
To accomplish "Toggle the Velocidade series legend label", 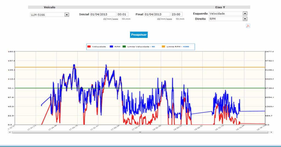I will click(x=99, y=47).
